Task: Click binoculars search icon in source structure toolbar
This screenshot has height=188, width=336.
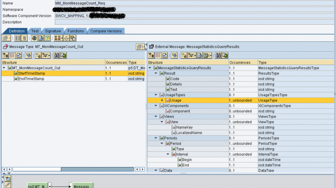Action: pos(57,55)
